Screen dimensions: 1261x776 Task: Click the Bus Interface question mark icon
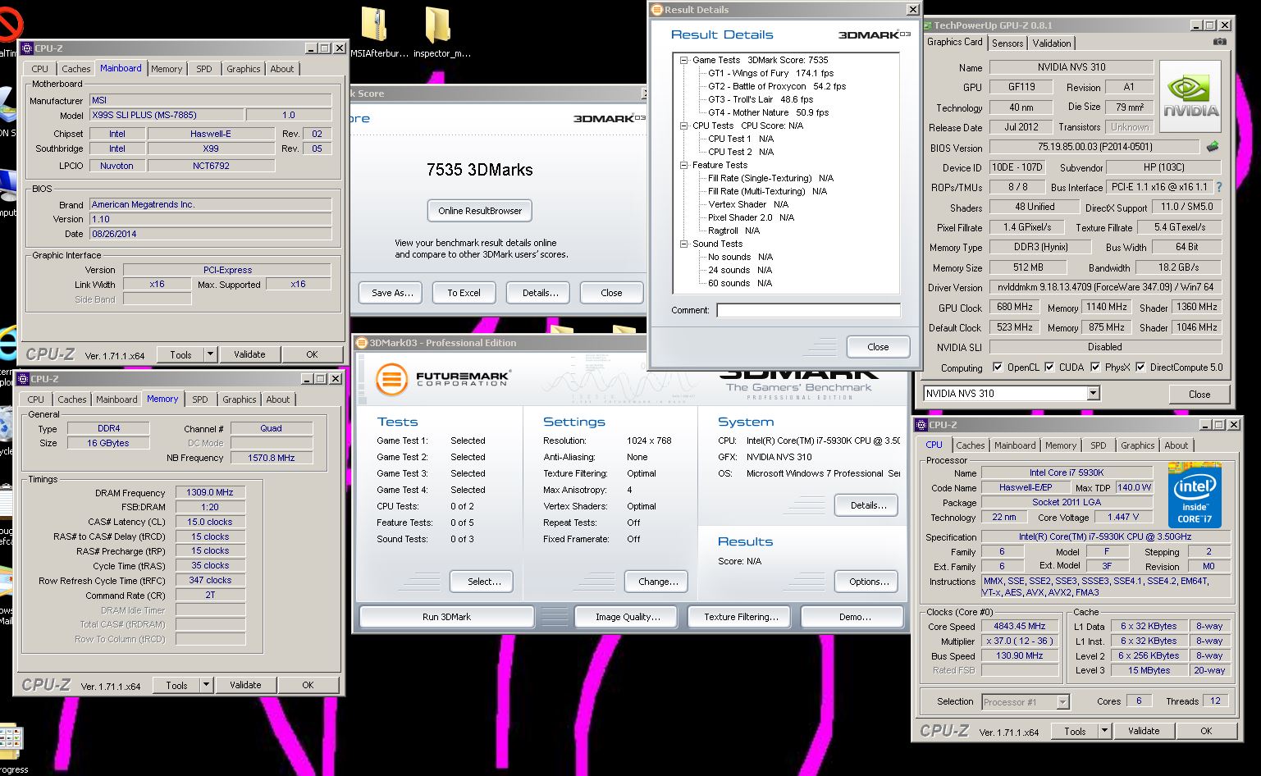click(1218, 187)
